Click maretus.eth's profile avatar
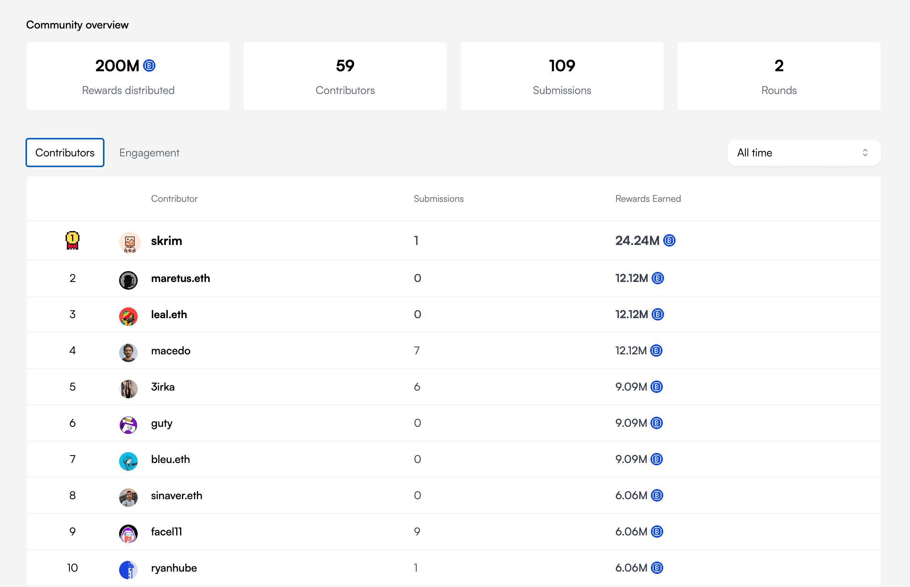Viewport: 910px width, 587px height. point(128,280)
